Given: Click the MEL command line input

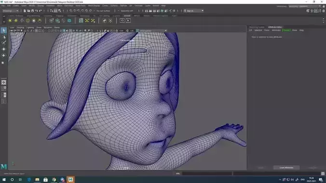Looking at the screenshot, I should 207,173.
